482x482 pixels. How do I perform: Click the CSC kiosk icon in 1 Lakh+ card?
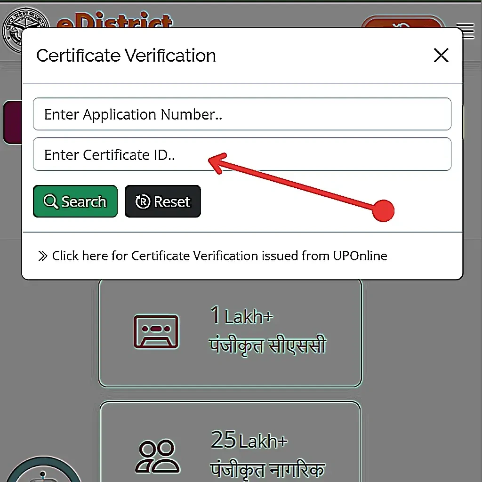coord(156,331)
